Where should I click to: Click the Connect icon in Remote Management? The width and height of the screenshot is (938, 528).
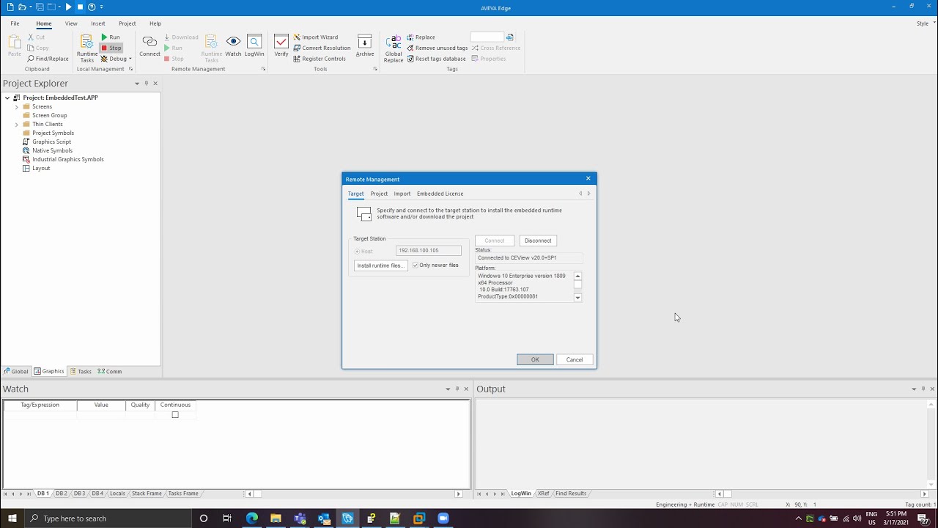click(149, 45)
